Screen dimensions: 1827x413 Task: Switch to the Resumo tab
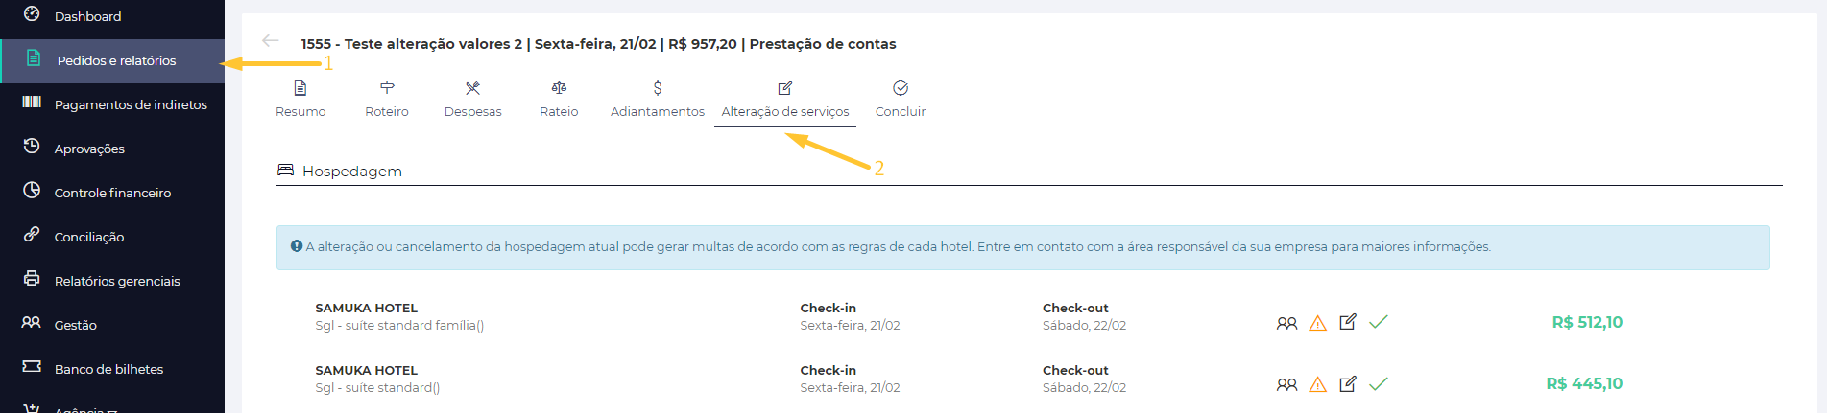[300, 100]
